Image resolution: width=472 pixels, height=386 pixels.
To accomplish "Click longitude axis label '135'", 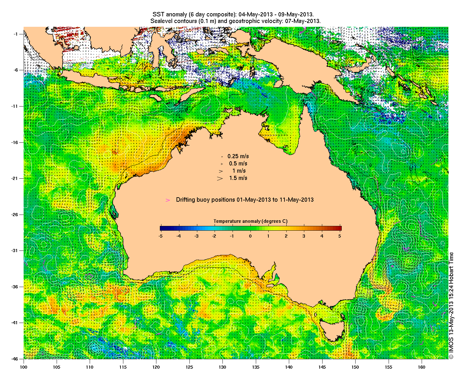I will point(256,367).
